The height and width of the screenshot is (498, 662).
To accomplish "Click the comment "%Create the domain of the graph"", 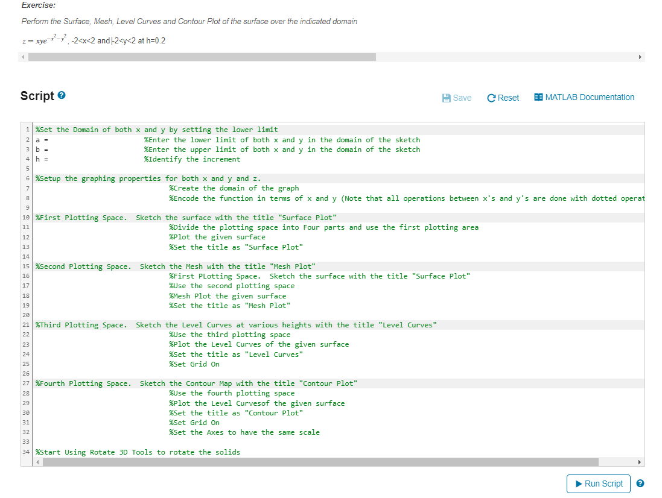I will (x=234, y=188).
